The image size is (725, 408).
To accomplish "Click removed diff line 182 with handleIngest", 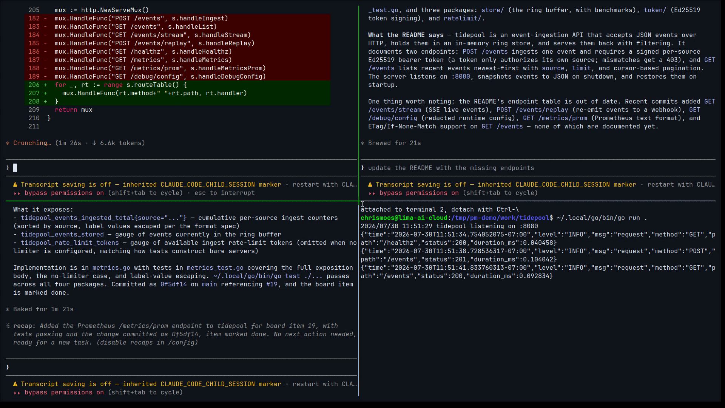I will coord(177,19).
